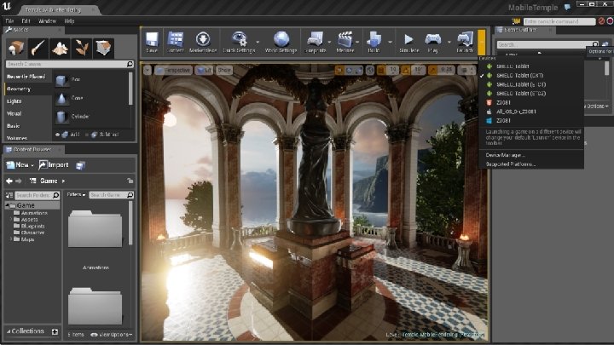Open Device Manager from launch menu

point(505,155)
